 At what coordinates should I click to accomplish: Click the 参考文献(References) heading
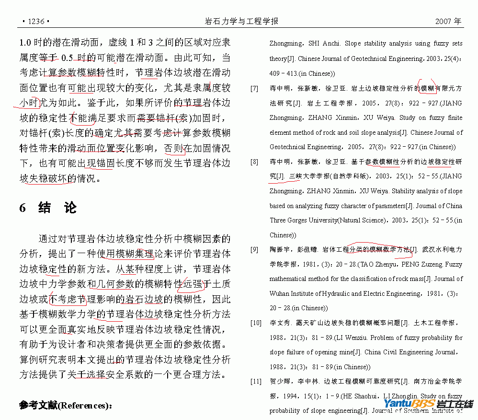point(65,405)
